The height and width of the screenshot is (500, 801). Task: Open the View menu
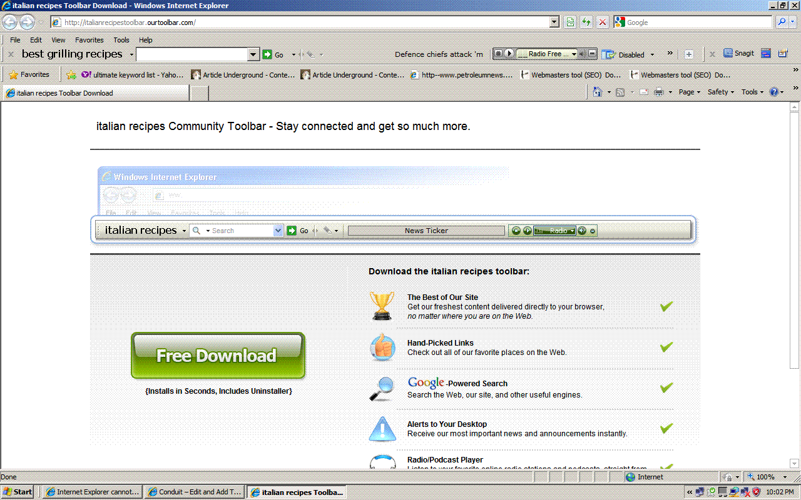58,40
